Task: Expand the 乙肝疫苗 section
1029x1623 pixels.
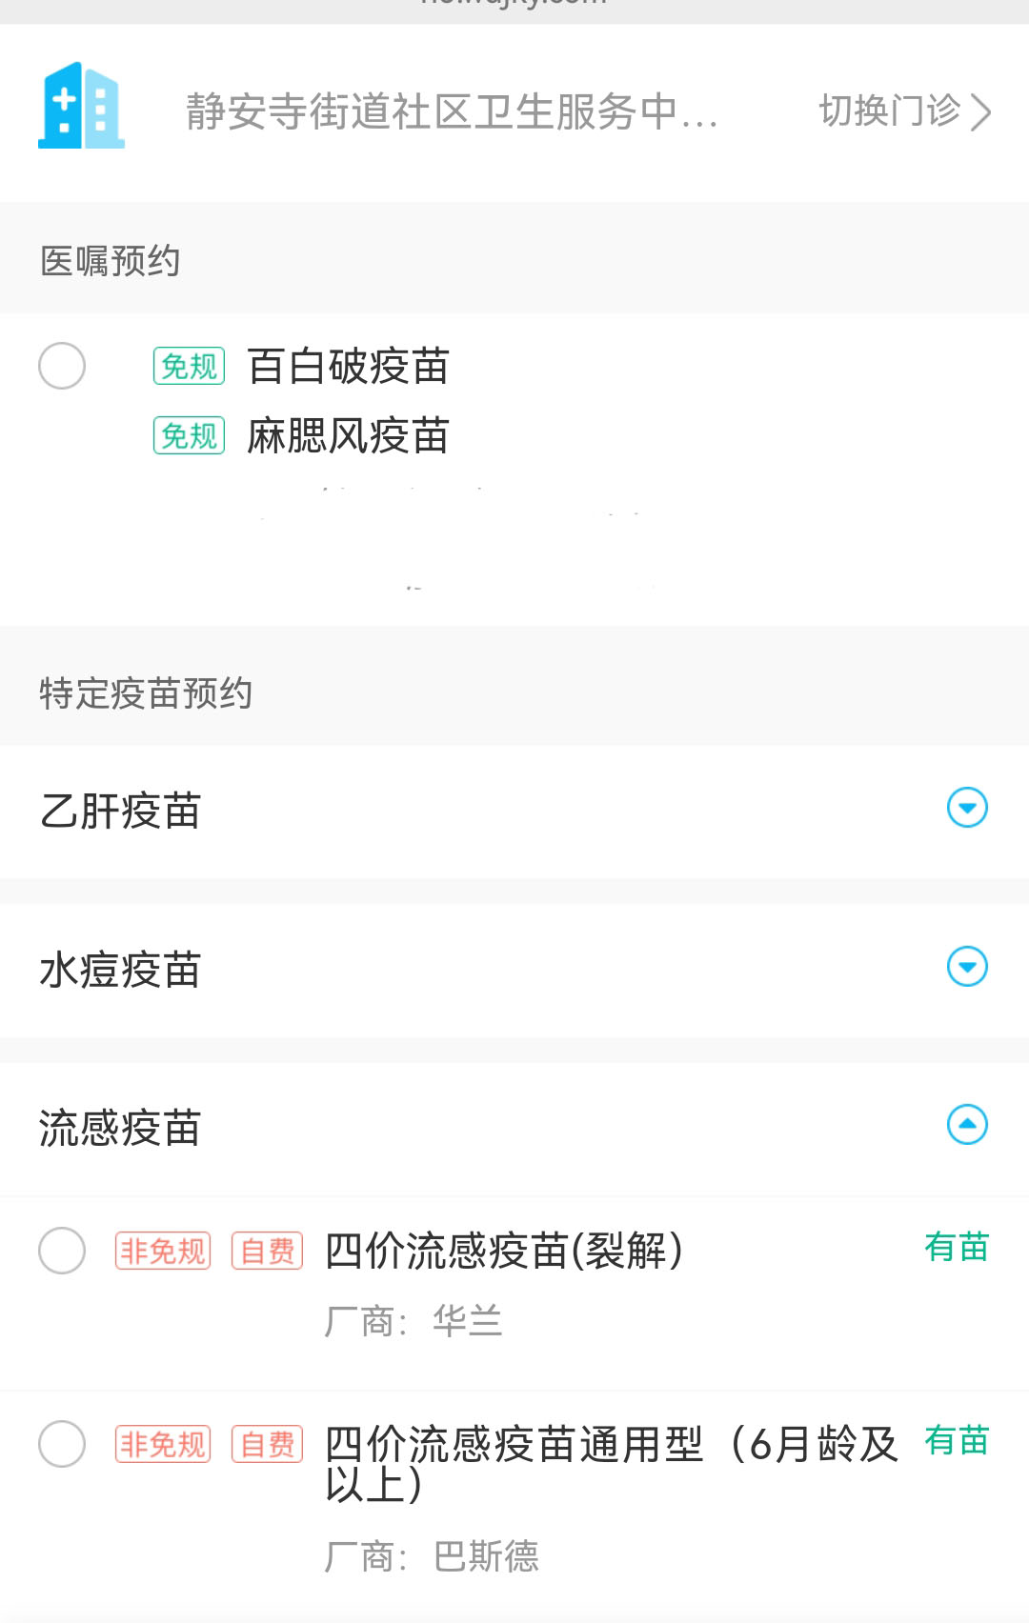Action: point(967,808)
